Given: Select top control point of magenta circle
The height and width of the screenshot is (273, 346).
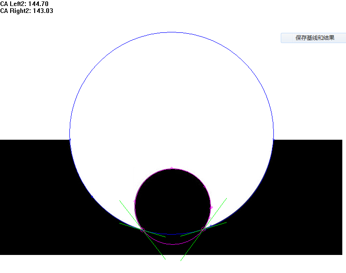Looking at the screenshot, I should tap(172, 168).
